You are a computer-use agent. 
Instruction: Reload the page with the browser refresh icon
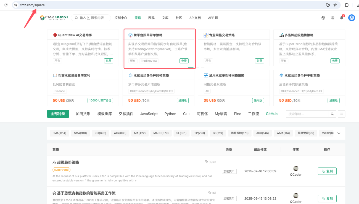point(7,5)
